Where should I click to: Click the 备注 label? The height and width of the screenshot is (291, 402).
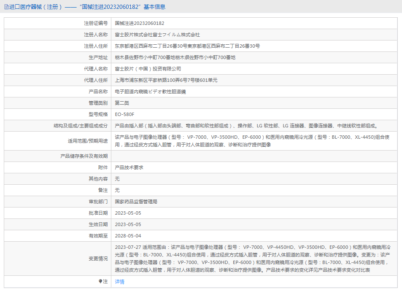(x=103, y=190)
